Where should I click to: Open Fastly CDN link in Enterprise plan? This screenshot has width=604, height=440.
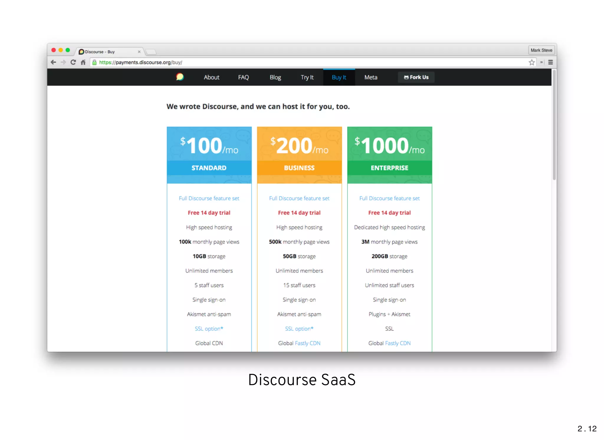click(x=398, y=343)
